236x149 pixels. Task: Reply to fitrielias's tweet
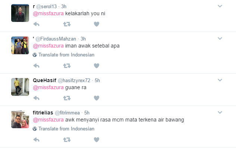[x=36, y=140]
